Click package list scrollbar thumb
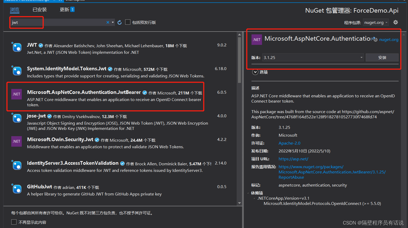 (x=239, y=60)
